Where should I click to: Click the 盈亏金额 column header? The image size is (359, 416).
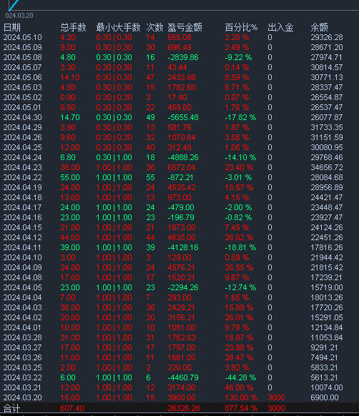tap(185, 27)
